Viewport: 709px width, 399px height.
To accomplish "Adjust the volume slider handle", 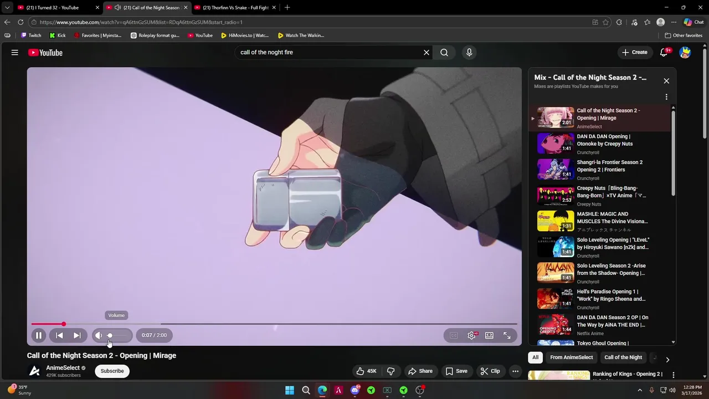I will pyautogui.click(x=110, y=335).
